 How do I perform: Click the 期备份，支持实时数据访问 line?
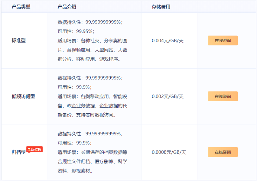[x=87, y=115]
